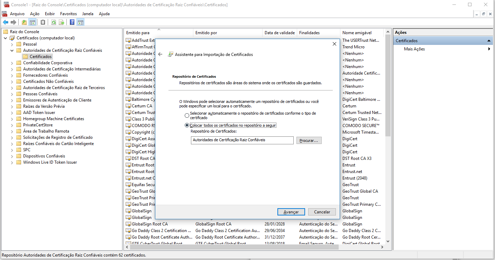Click the Go Daddy Class 2 certificate icon
This screenshot has height=260, width=495.
point(128,231)
